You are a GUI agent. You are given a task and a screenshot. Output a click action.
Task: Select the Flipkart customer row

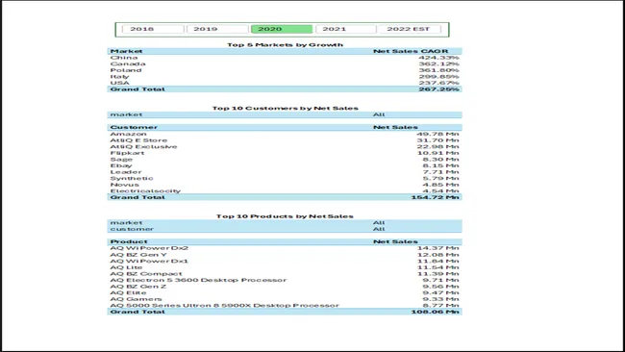[285, 153]
